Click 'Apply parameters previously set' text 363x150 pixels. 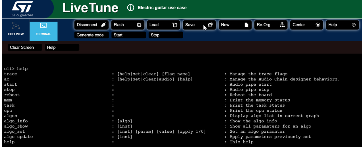coord(270,137)
